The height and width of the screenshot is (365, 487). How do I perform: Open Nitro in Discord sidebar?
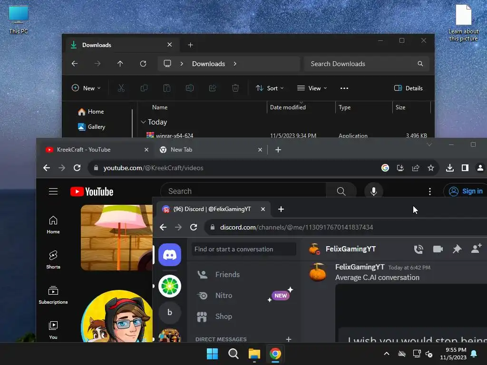243,296
